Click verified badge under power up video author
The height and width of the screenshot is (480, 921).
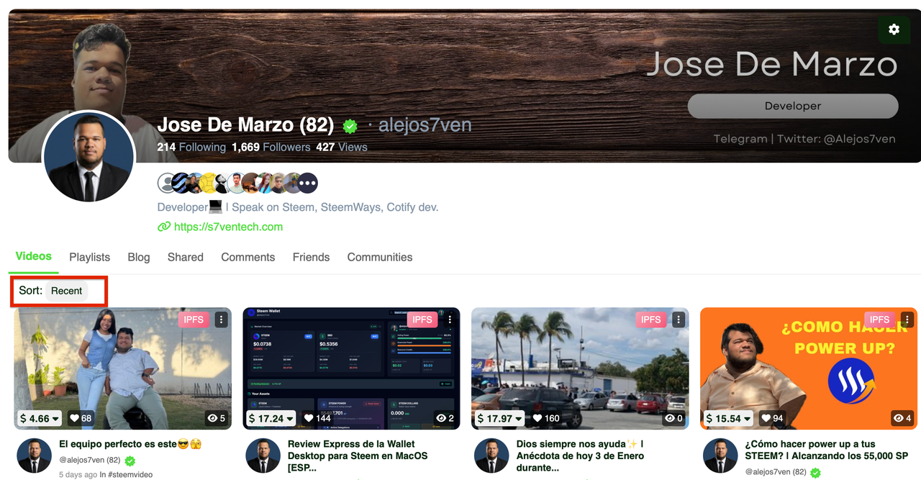pos(816,473)
